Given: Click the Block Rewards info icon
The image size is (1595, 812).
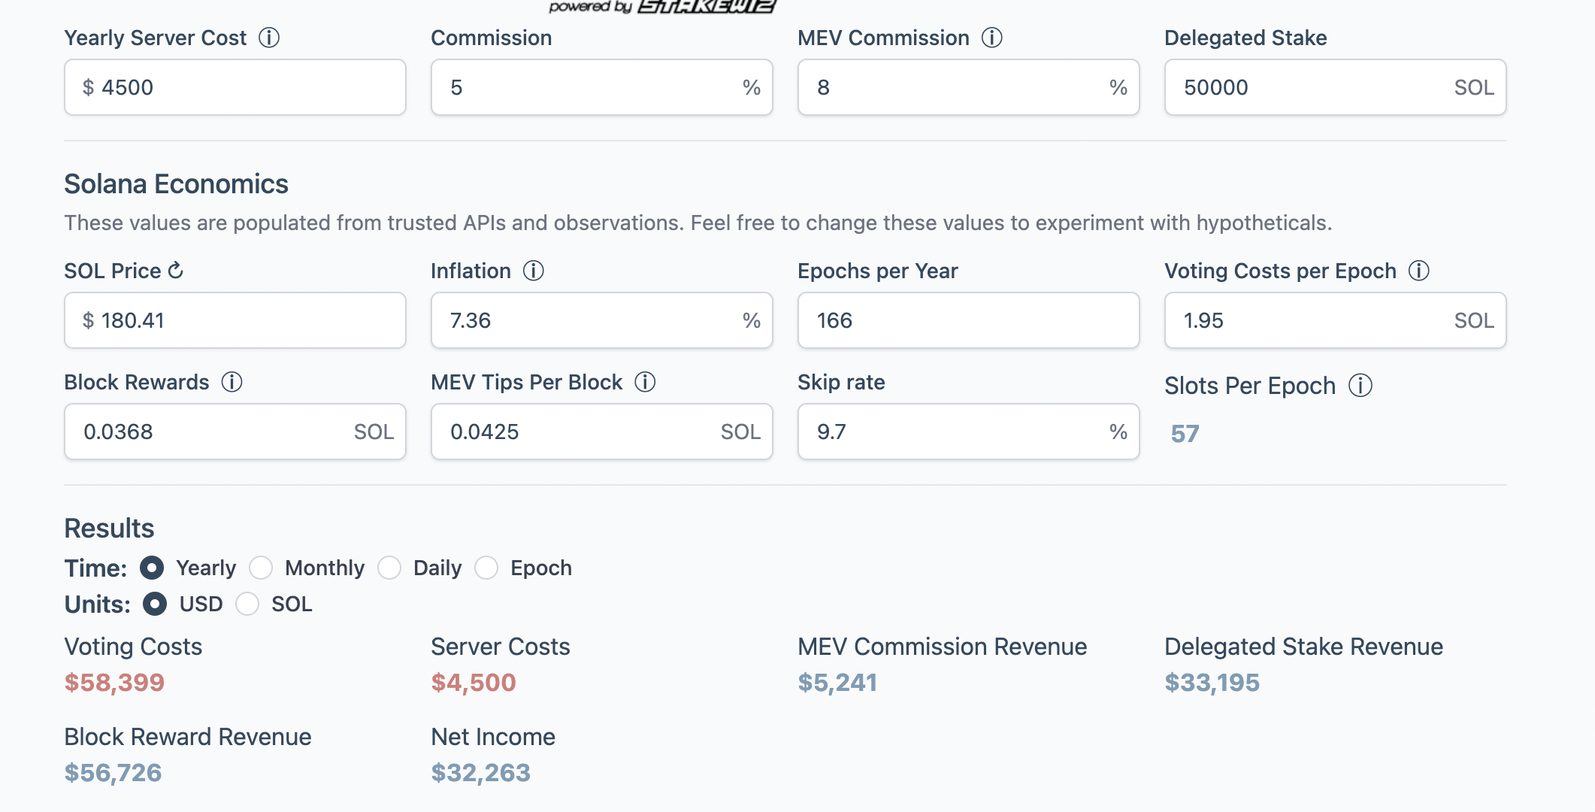Looking at the screenshot, I should (232, 382).
